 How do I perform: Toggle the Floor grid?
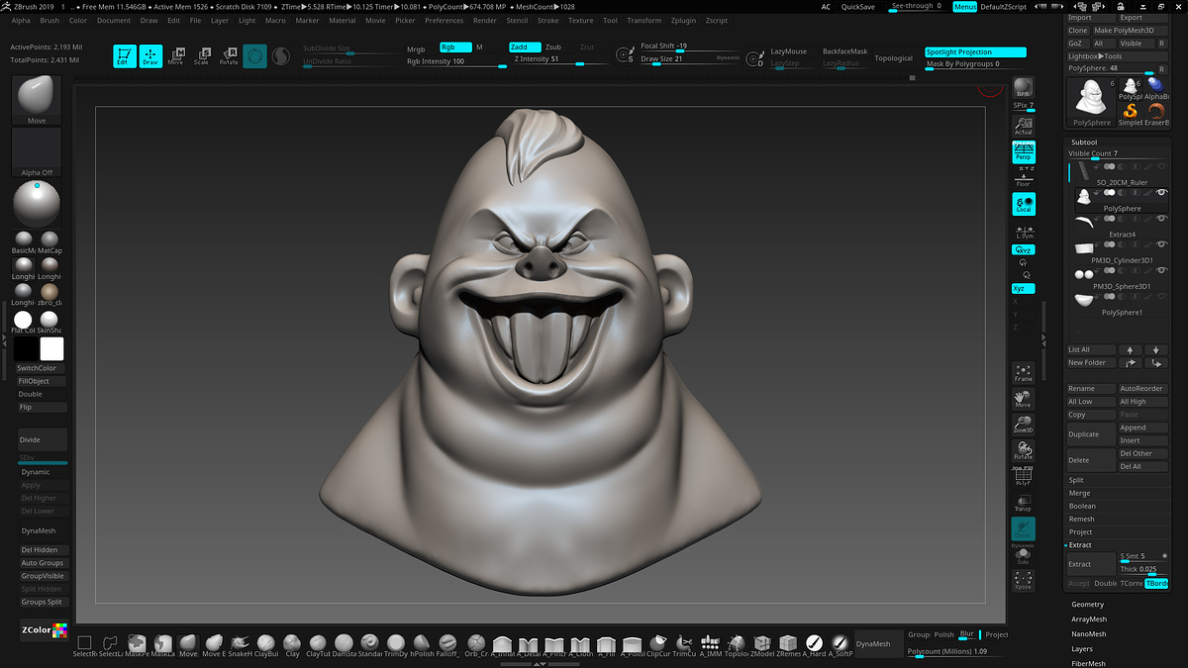[1024, 178]
